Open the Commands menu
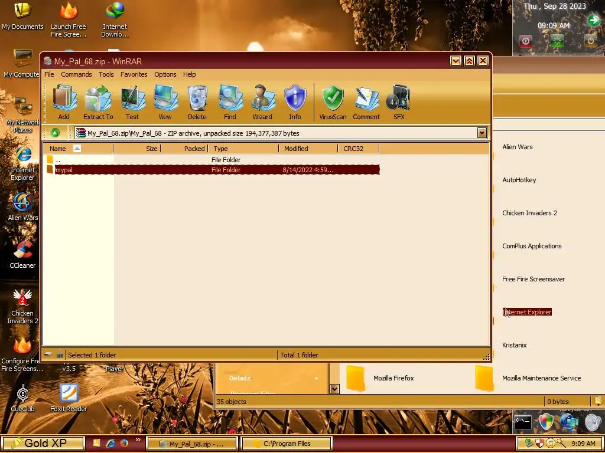This screenshot has height=453, width=605. click(x=76, y=74)
